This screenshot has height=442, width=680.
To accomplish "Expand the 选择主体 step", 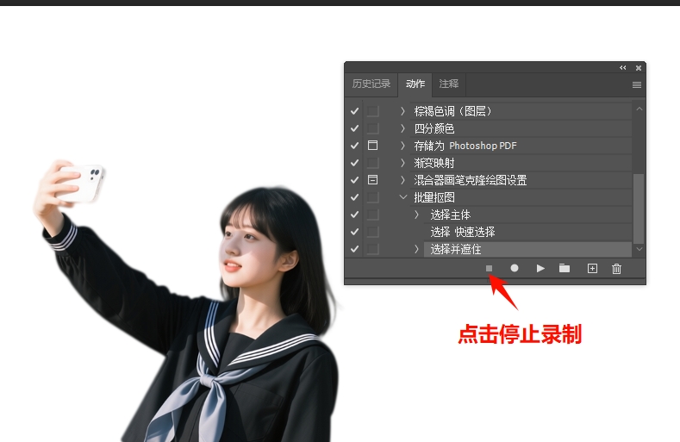I will click(417, 215).
